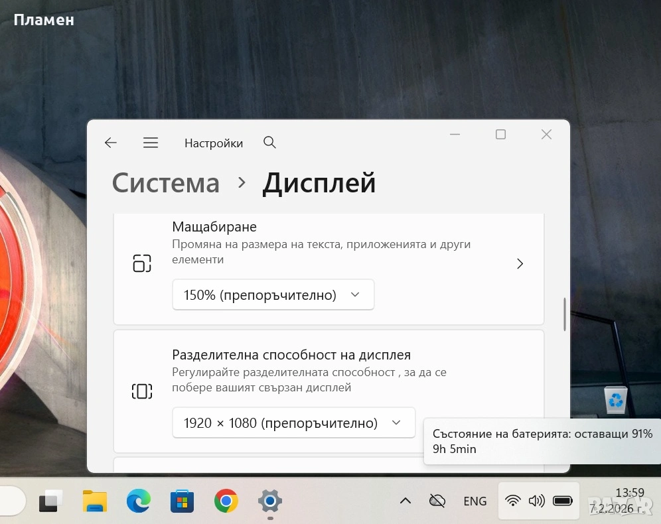661x524 pixels.
Task: Go back using the Settings back arrow
Action: pos(111,143)
